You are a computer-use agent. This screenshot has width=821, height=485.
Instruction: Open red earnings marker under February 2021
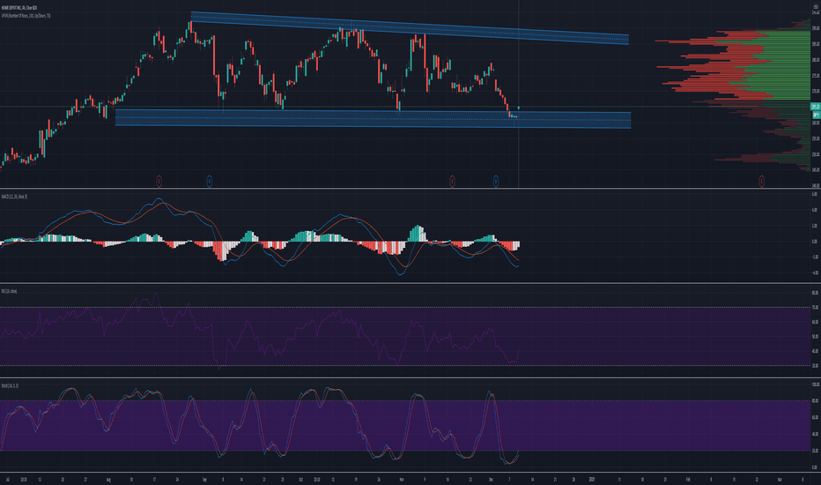tap(761, 182)
